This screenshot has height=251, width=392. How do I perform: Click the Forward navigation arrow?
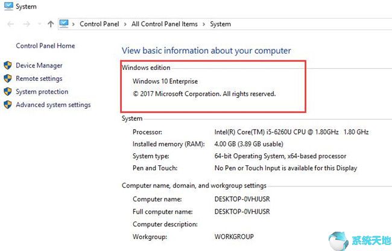pos(27,24)
